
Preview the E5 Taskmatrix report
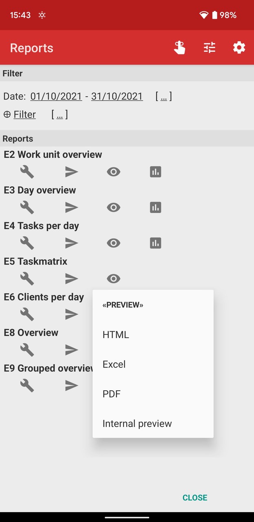click(113, 279)
